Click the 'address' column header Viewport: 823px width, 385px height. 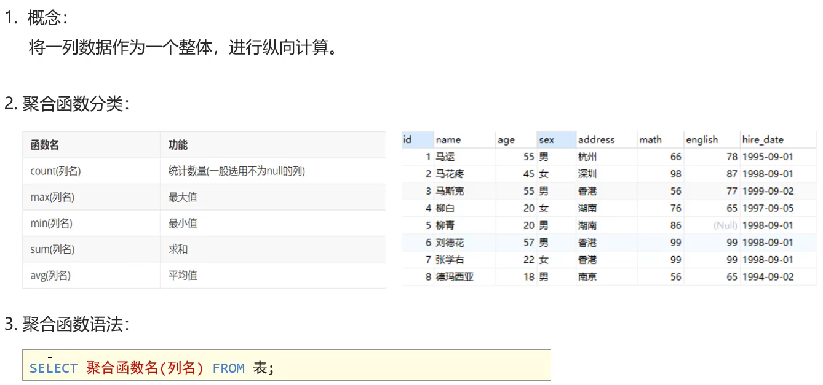coord(606,139)
